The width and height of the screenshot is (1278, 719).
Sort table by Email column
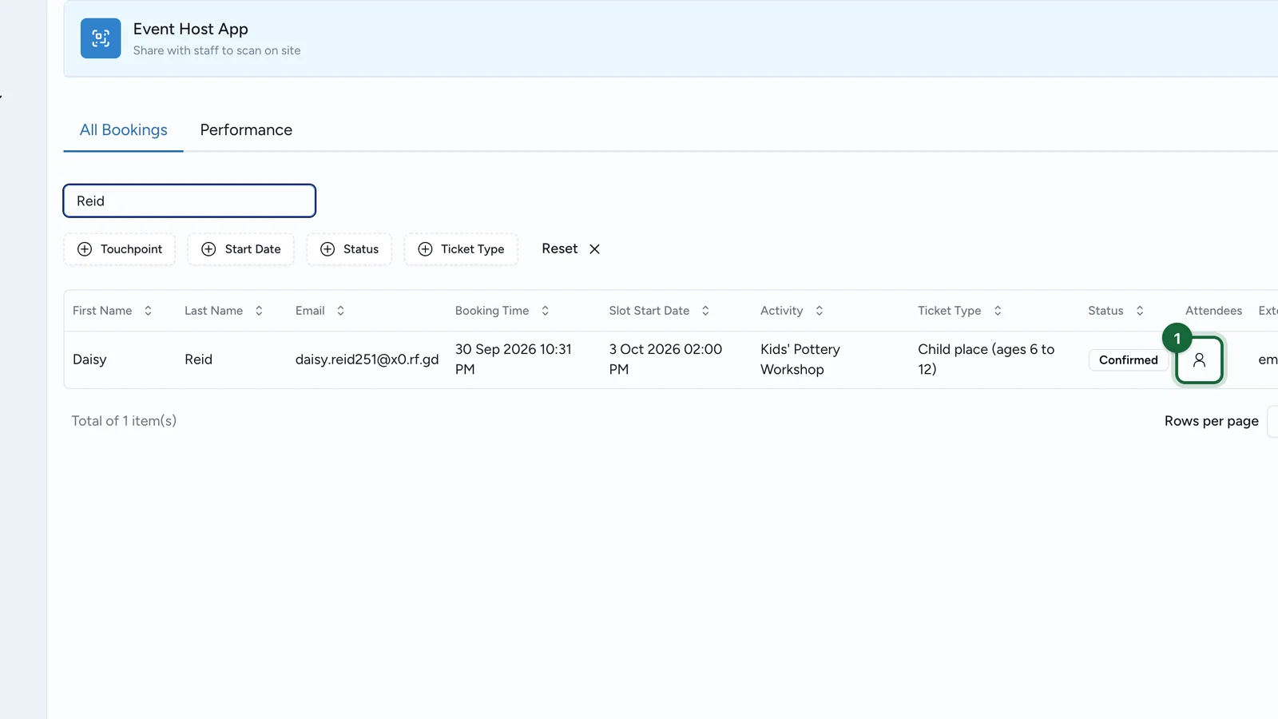click(x=319, y=311)
